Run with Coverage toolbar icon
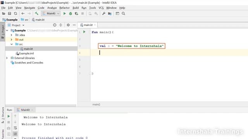This screenshot has height=139, width=248. pos(77,14)
